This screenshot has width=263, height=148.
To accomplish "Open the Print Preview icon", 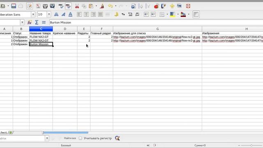I will click(x=52, y=6).
